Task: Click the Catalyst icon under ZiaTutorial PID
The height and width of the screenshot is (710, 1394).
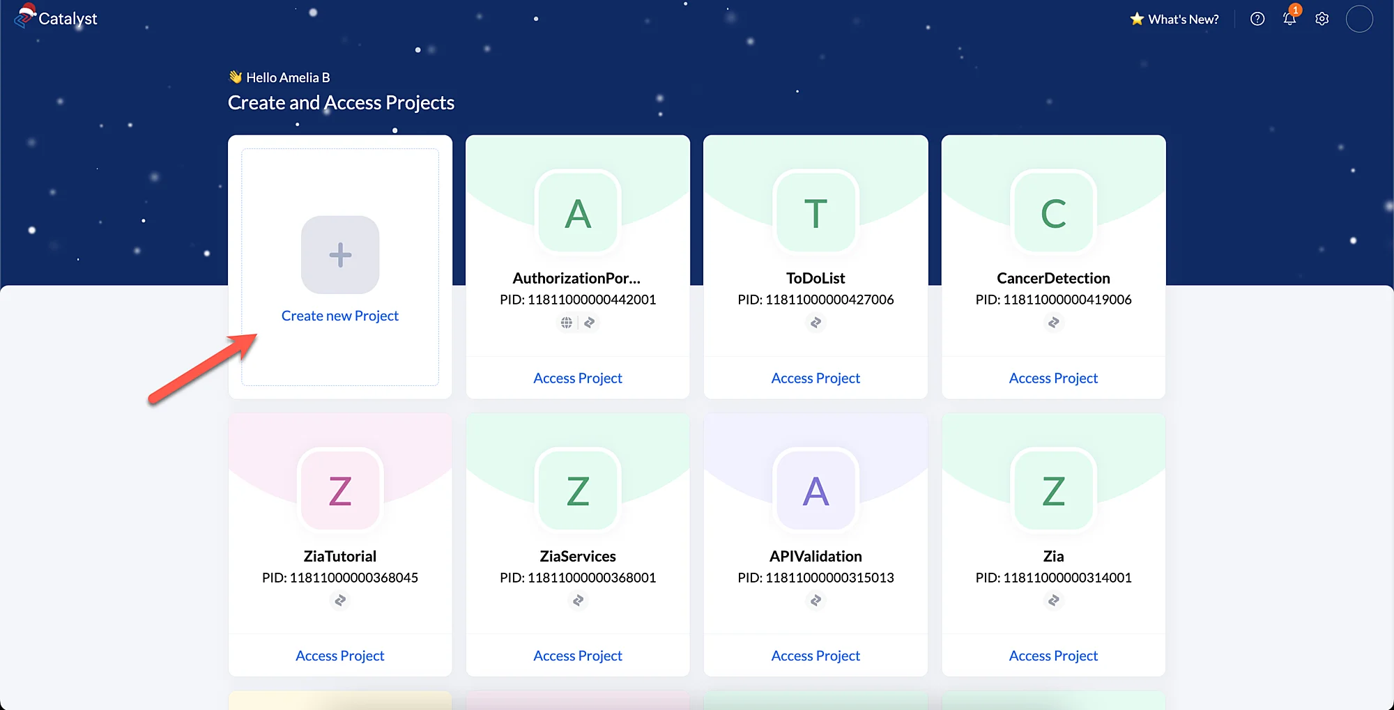Action: (x=340, y=600)
